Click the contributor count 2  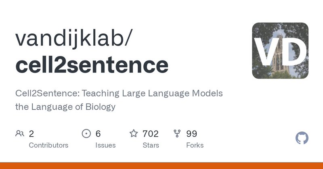[31, 134]
